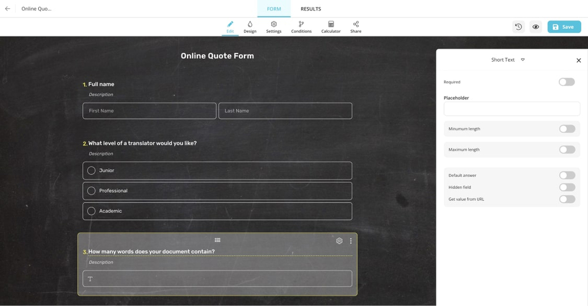Screen dimensions: 588x306
Task: Open the Settings gear in toolbar
Action: click(x=273, y=27)
